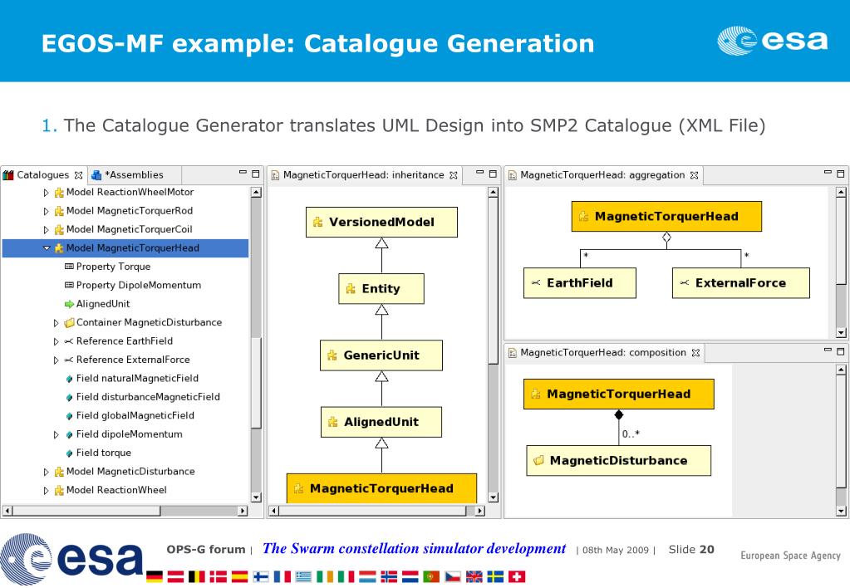This screenshot has width=850, height=588.
Task: Click the property icon beside DipoleMomentum
Action: click(x=69, y=285)
